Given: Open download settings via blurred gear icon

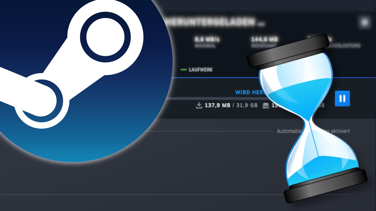Looking at the screenshot, I should tap(364, 22).
